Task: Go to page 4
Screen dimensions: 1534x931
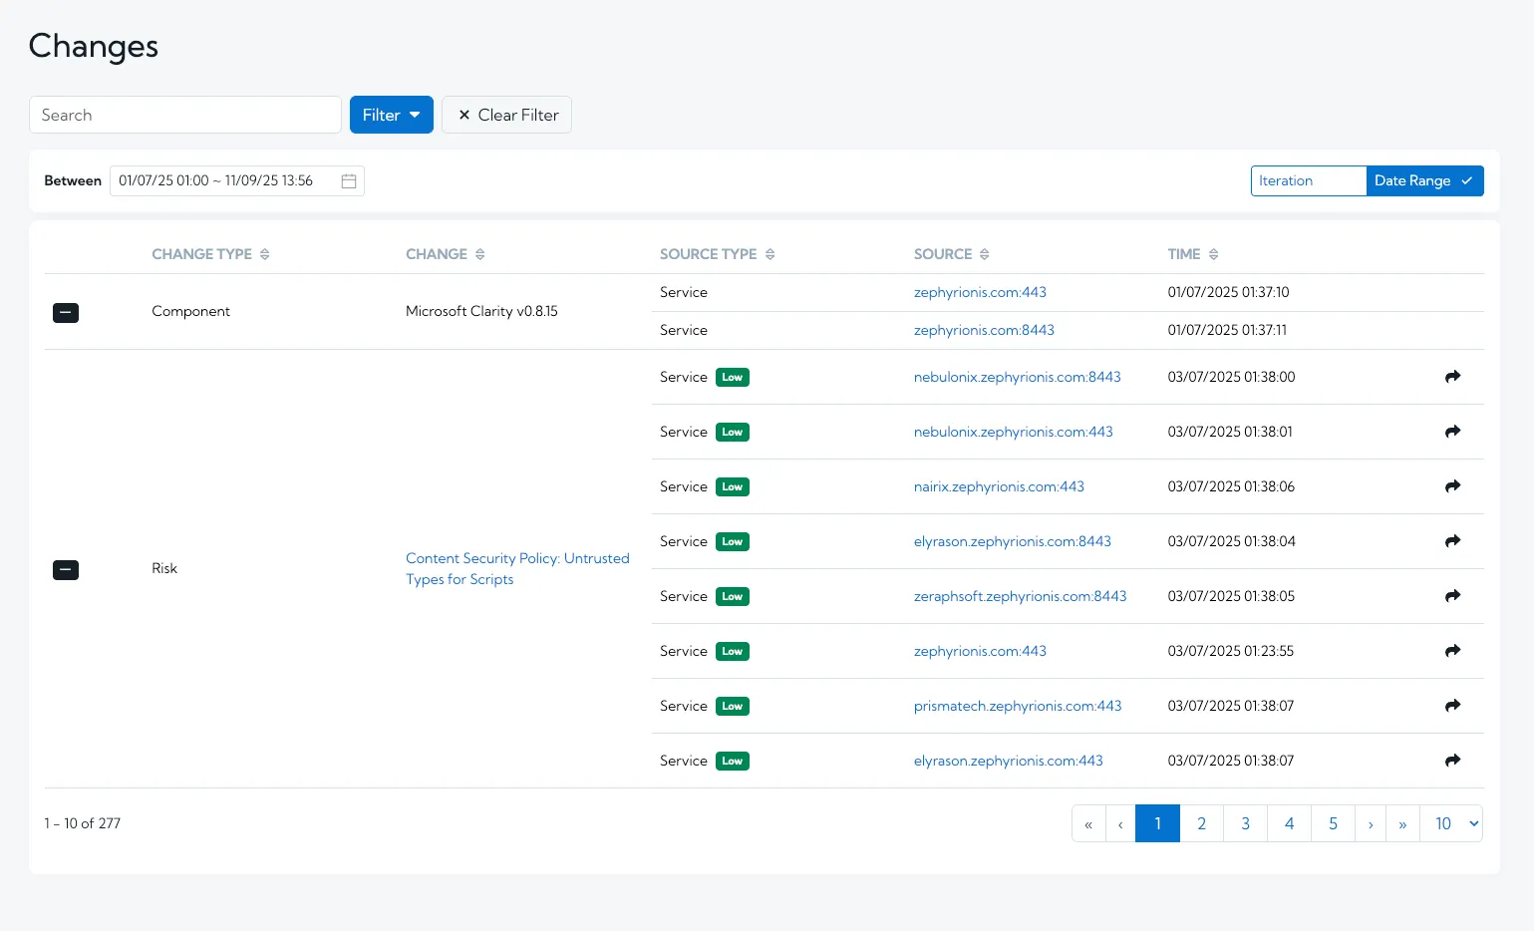Action: [x=1290, y=823]
